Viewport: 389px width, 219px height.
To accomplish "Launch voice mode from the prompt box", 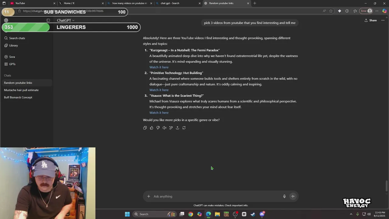I will [293, 196].
